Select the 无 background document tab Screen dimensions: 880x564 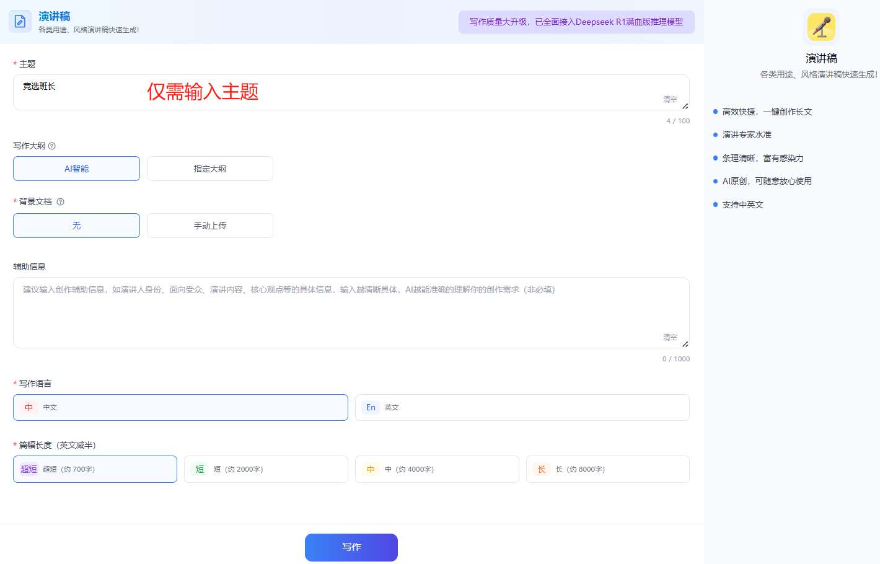point(76,225)
